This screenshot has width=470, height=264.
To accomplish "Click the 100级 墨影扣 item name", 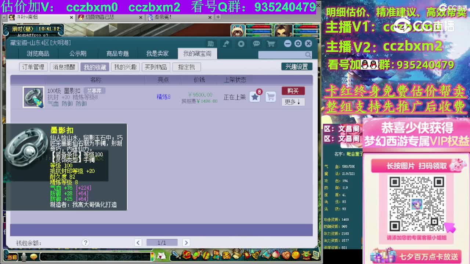I will click(x=64, y=91).
